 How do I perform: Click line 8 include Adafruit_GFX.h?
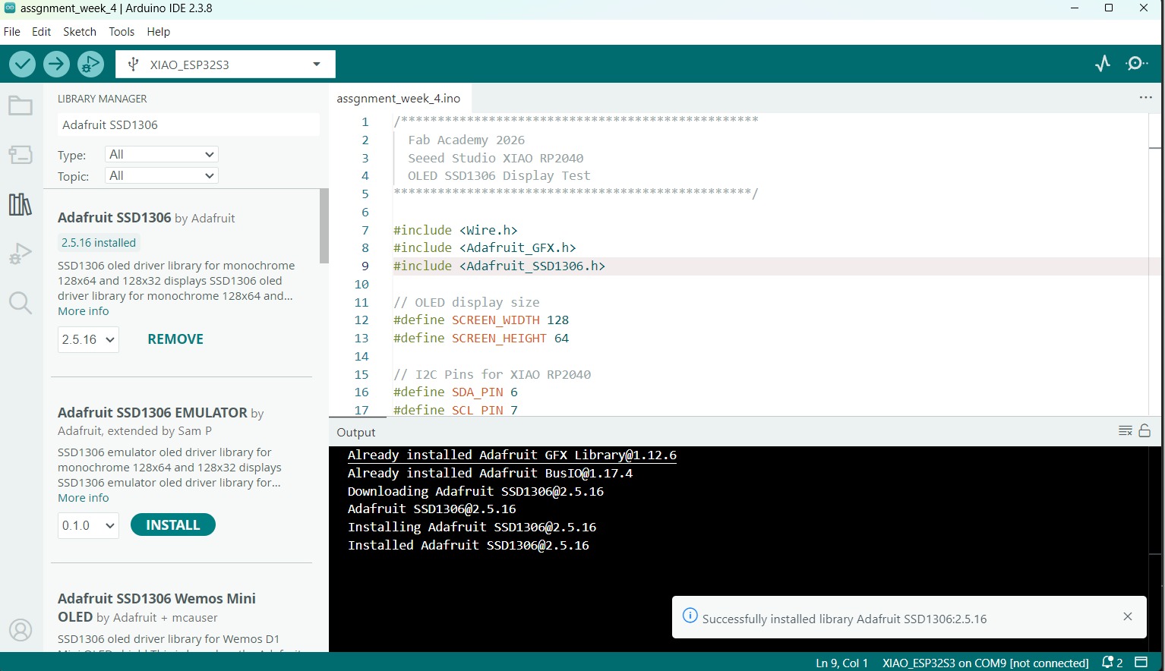click(x=485, y=248)
